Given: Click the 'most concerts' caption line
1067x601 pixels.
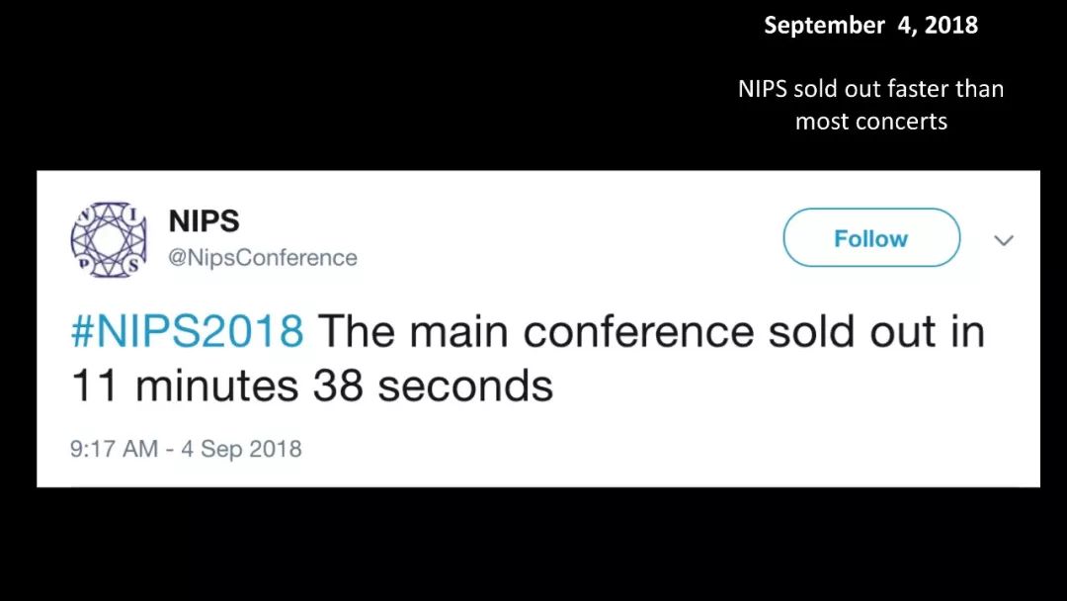Looking at the screenshot, I should 870,122.
